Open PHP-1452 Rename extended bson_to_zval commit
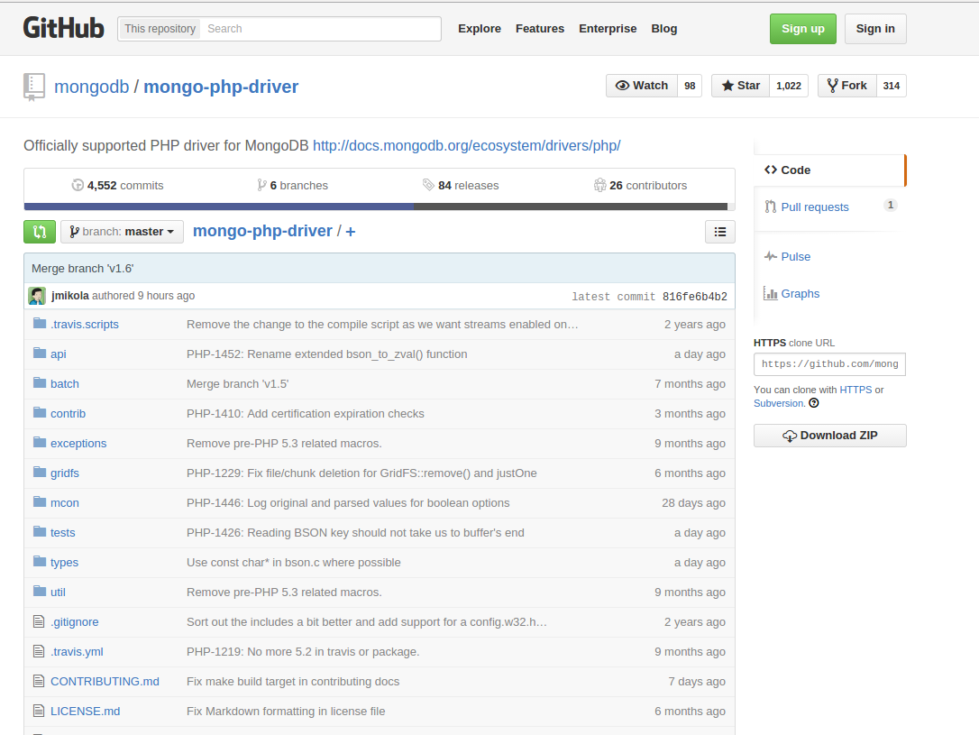This screenshot has width=979, height=735. (x=326, y=354)
